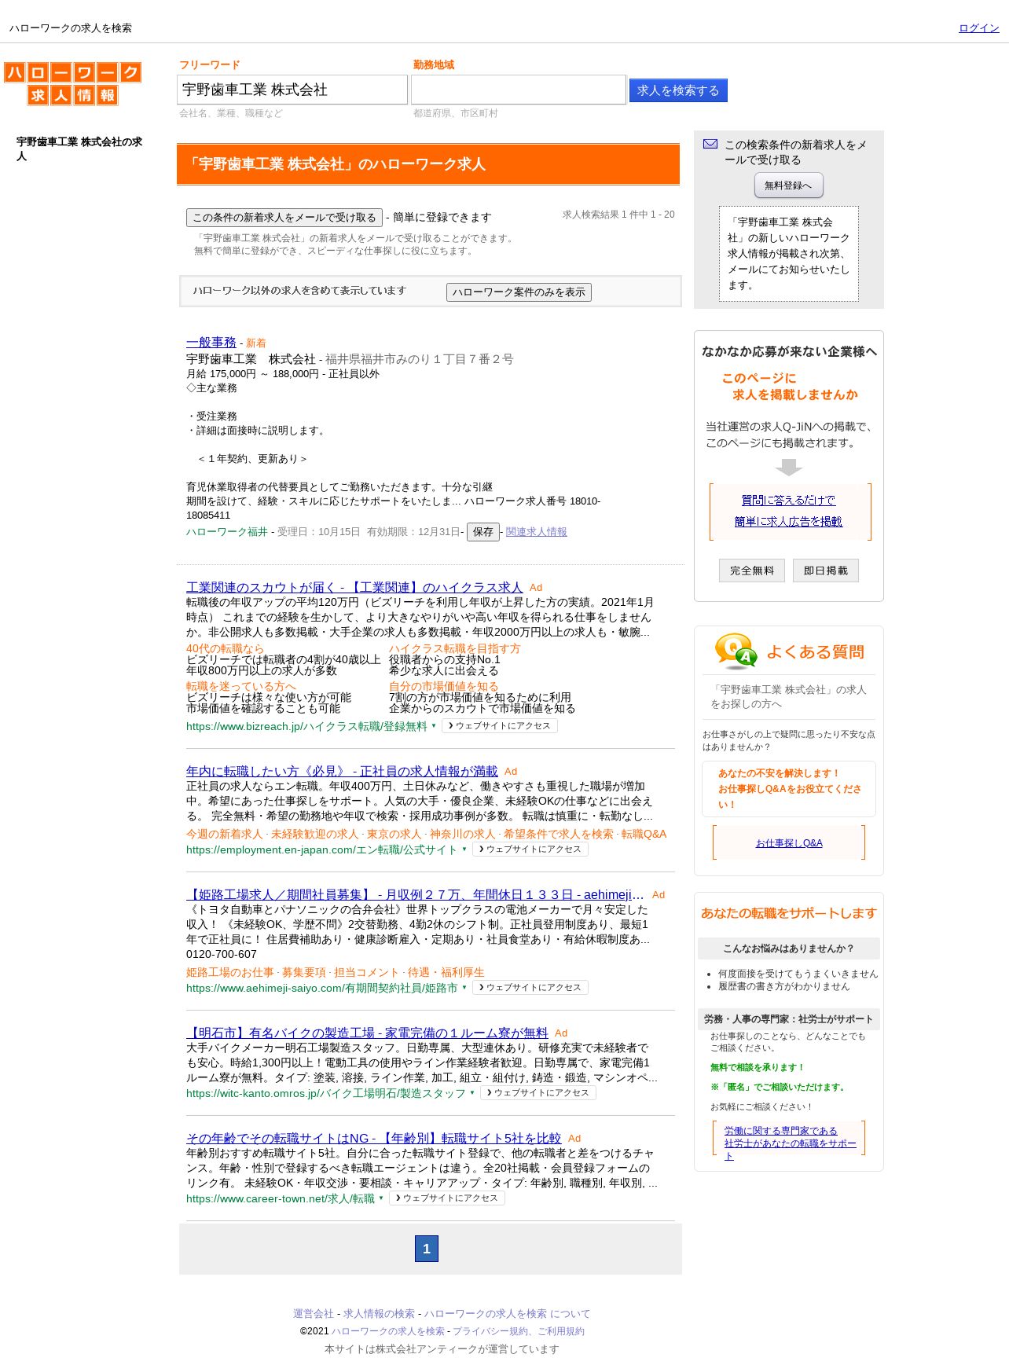Click 未経験歓迎の求人 sublink
Image resolution: width=1009 pixels, height=1365 pixels.
click(314, 834)
